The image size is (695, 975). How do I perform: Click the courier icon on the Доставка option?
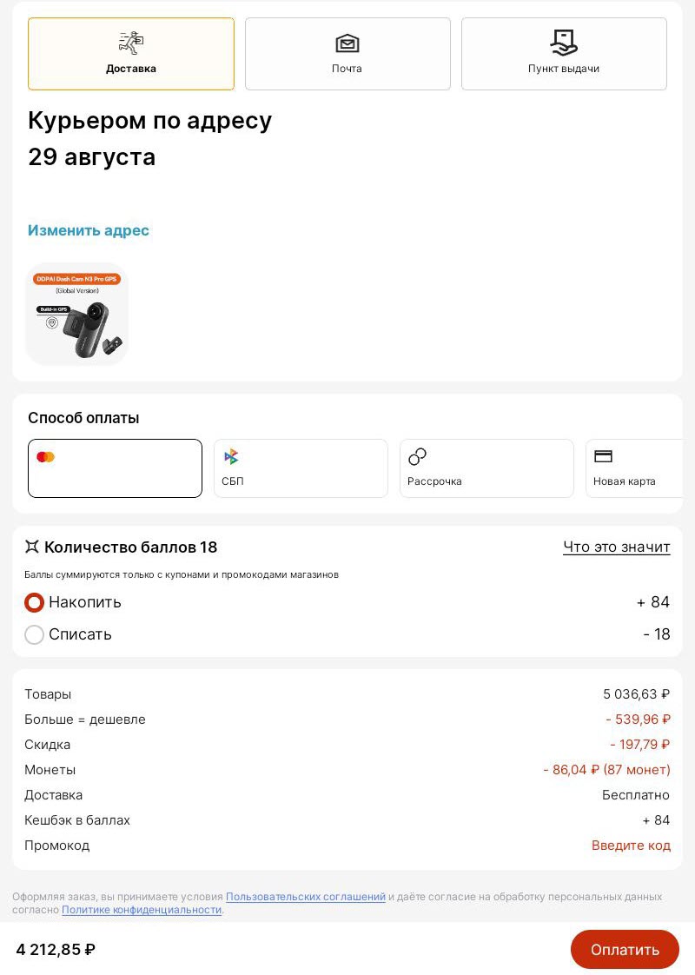[131, 42]
